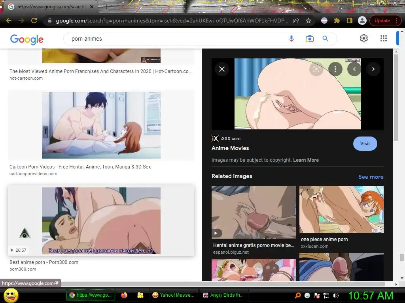This screenshot has height=303, width=405.
Task: Click the padlock site info icon
Action: pyautogui.click(x=50, y=21)
